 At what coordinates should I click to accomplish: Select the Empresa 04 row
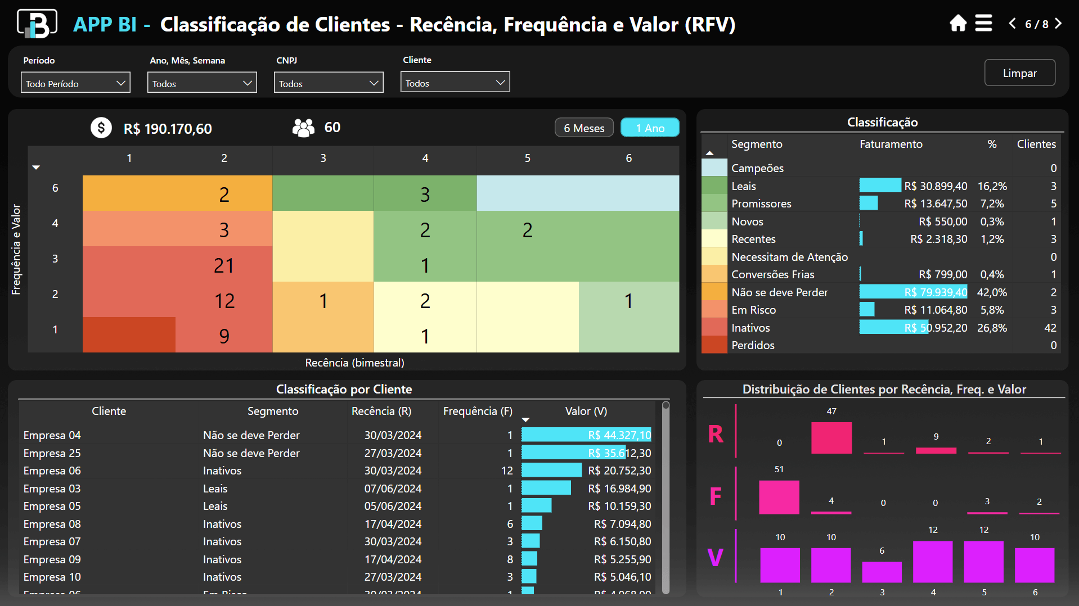point(52,435)
